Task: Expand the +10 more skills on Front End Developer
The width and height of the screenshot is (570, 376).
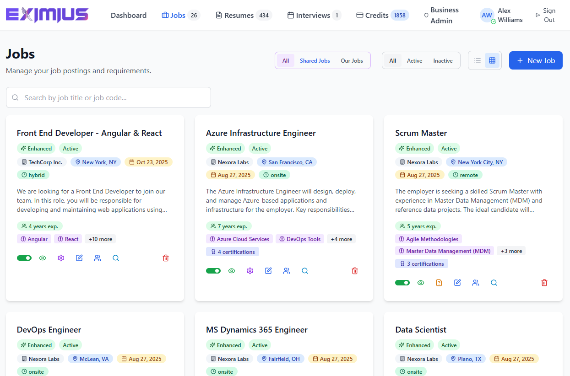Action: [x=100, y=239]
